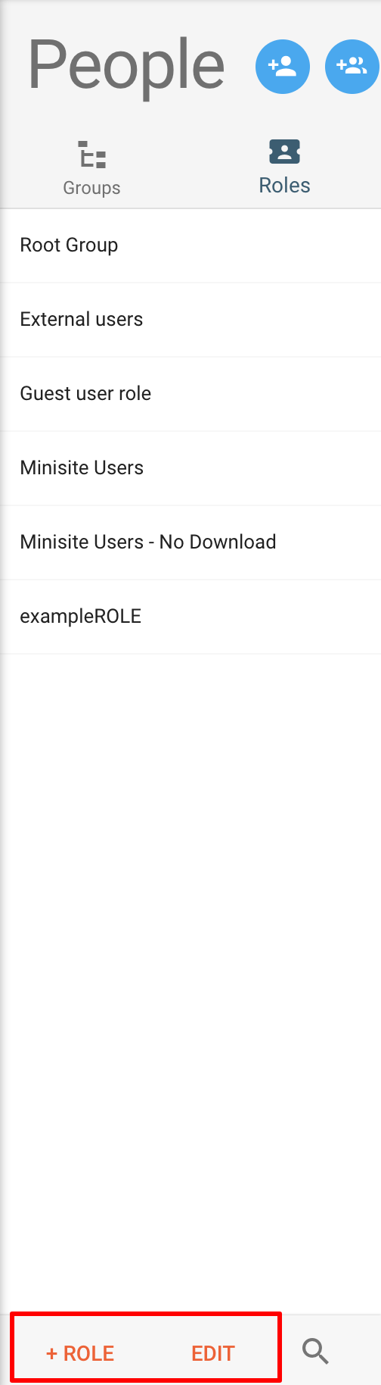Click the empty area below exampleROLE

pos(190,983)
